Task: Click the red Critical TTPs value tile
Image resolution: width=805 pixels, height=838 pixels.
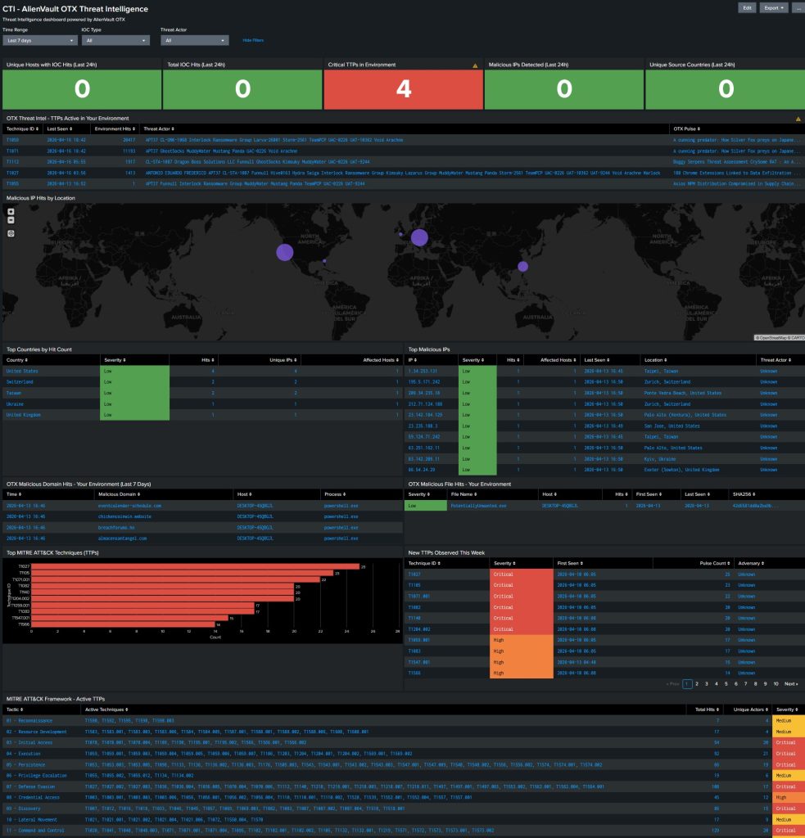Action: click(404, 88)
